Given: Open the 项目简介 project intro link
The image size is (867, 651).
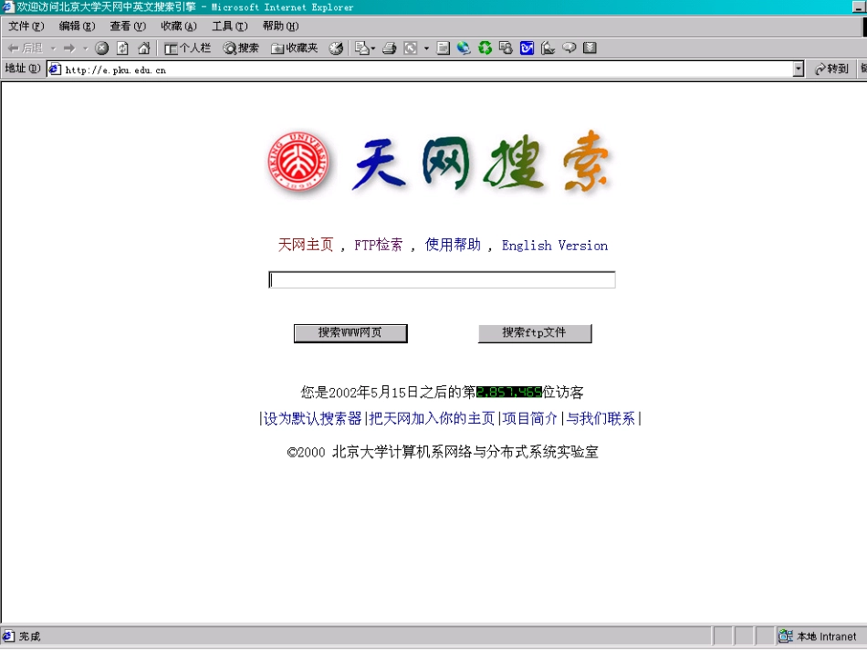Looking at the screenshot, I should (529, 419).
